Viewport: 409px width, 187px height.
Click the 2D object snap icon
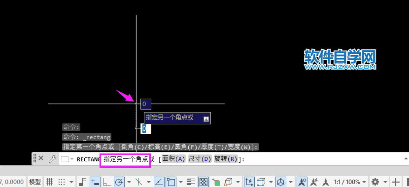(x=171, y=181)
